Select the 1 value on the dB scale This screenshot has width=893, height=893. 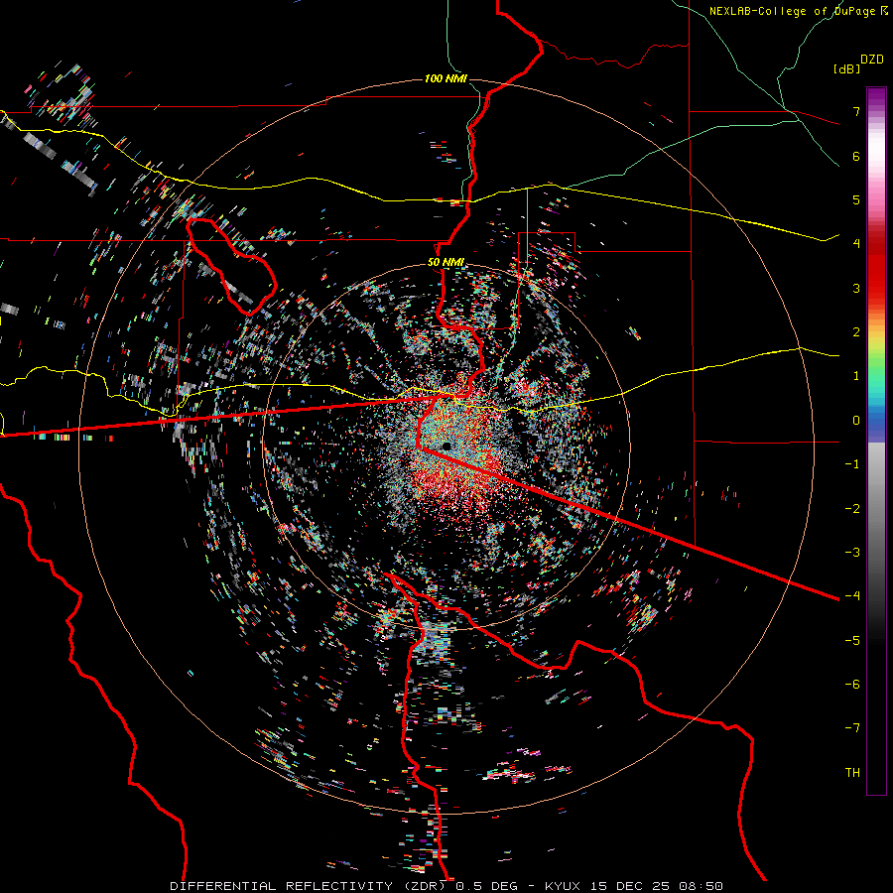tap(856, 376)
